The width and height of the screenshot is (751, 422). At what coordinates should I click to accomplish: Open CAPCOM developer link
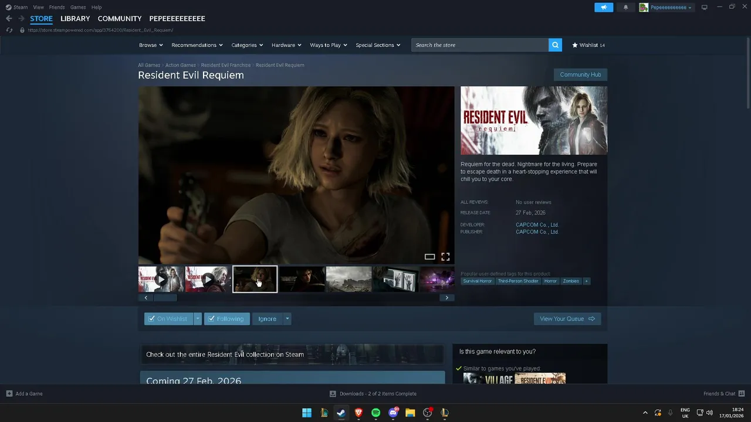(537, 224)
